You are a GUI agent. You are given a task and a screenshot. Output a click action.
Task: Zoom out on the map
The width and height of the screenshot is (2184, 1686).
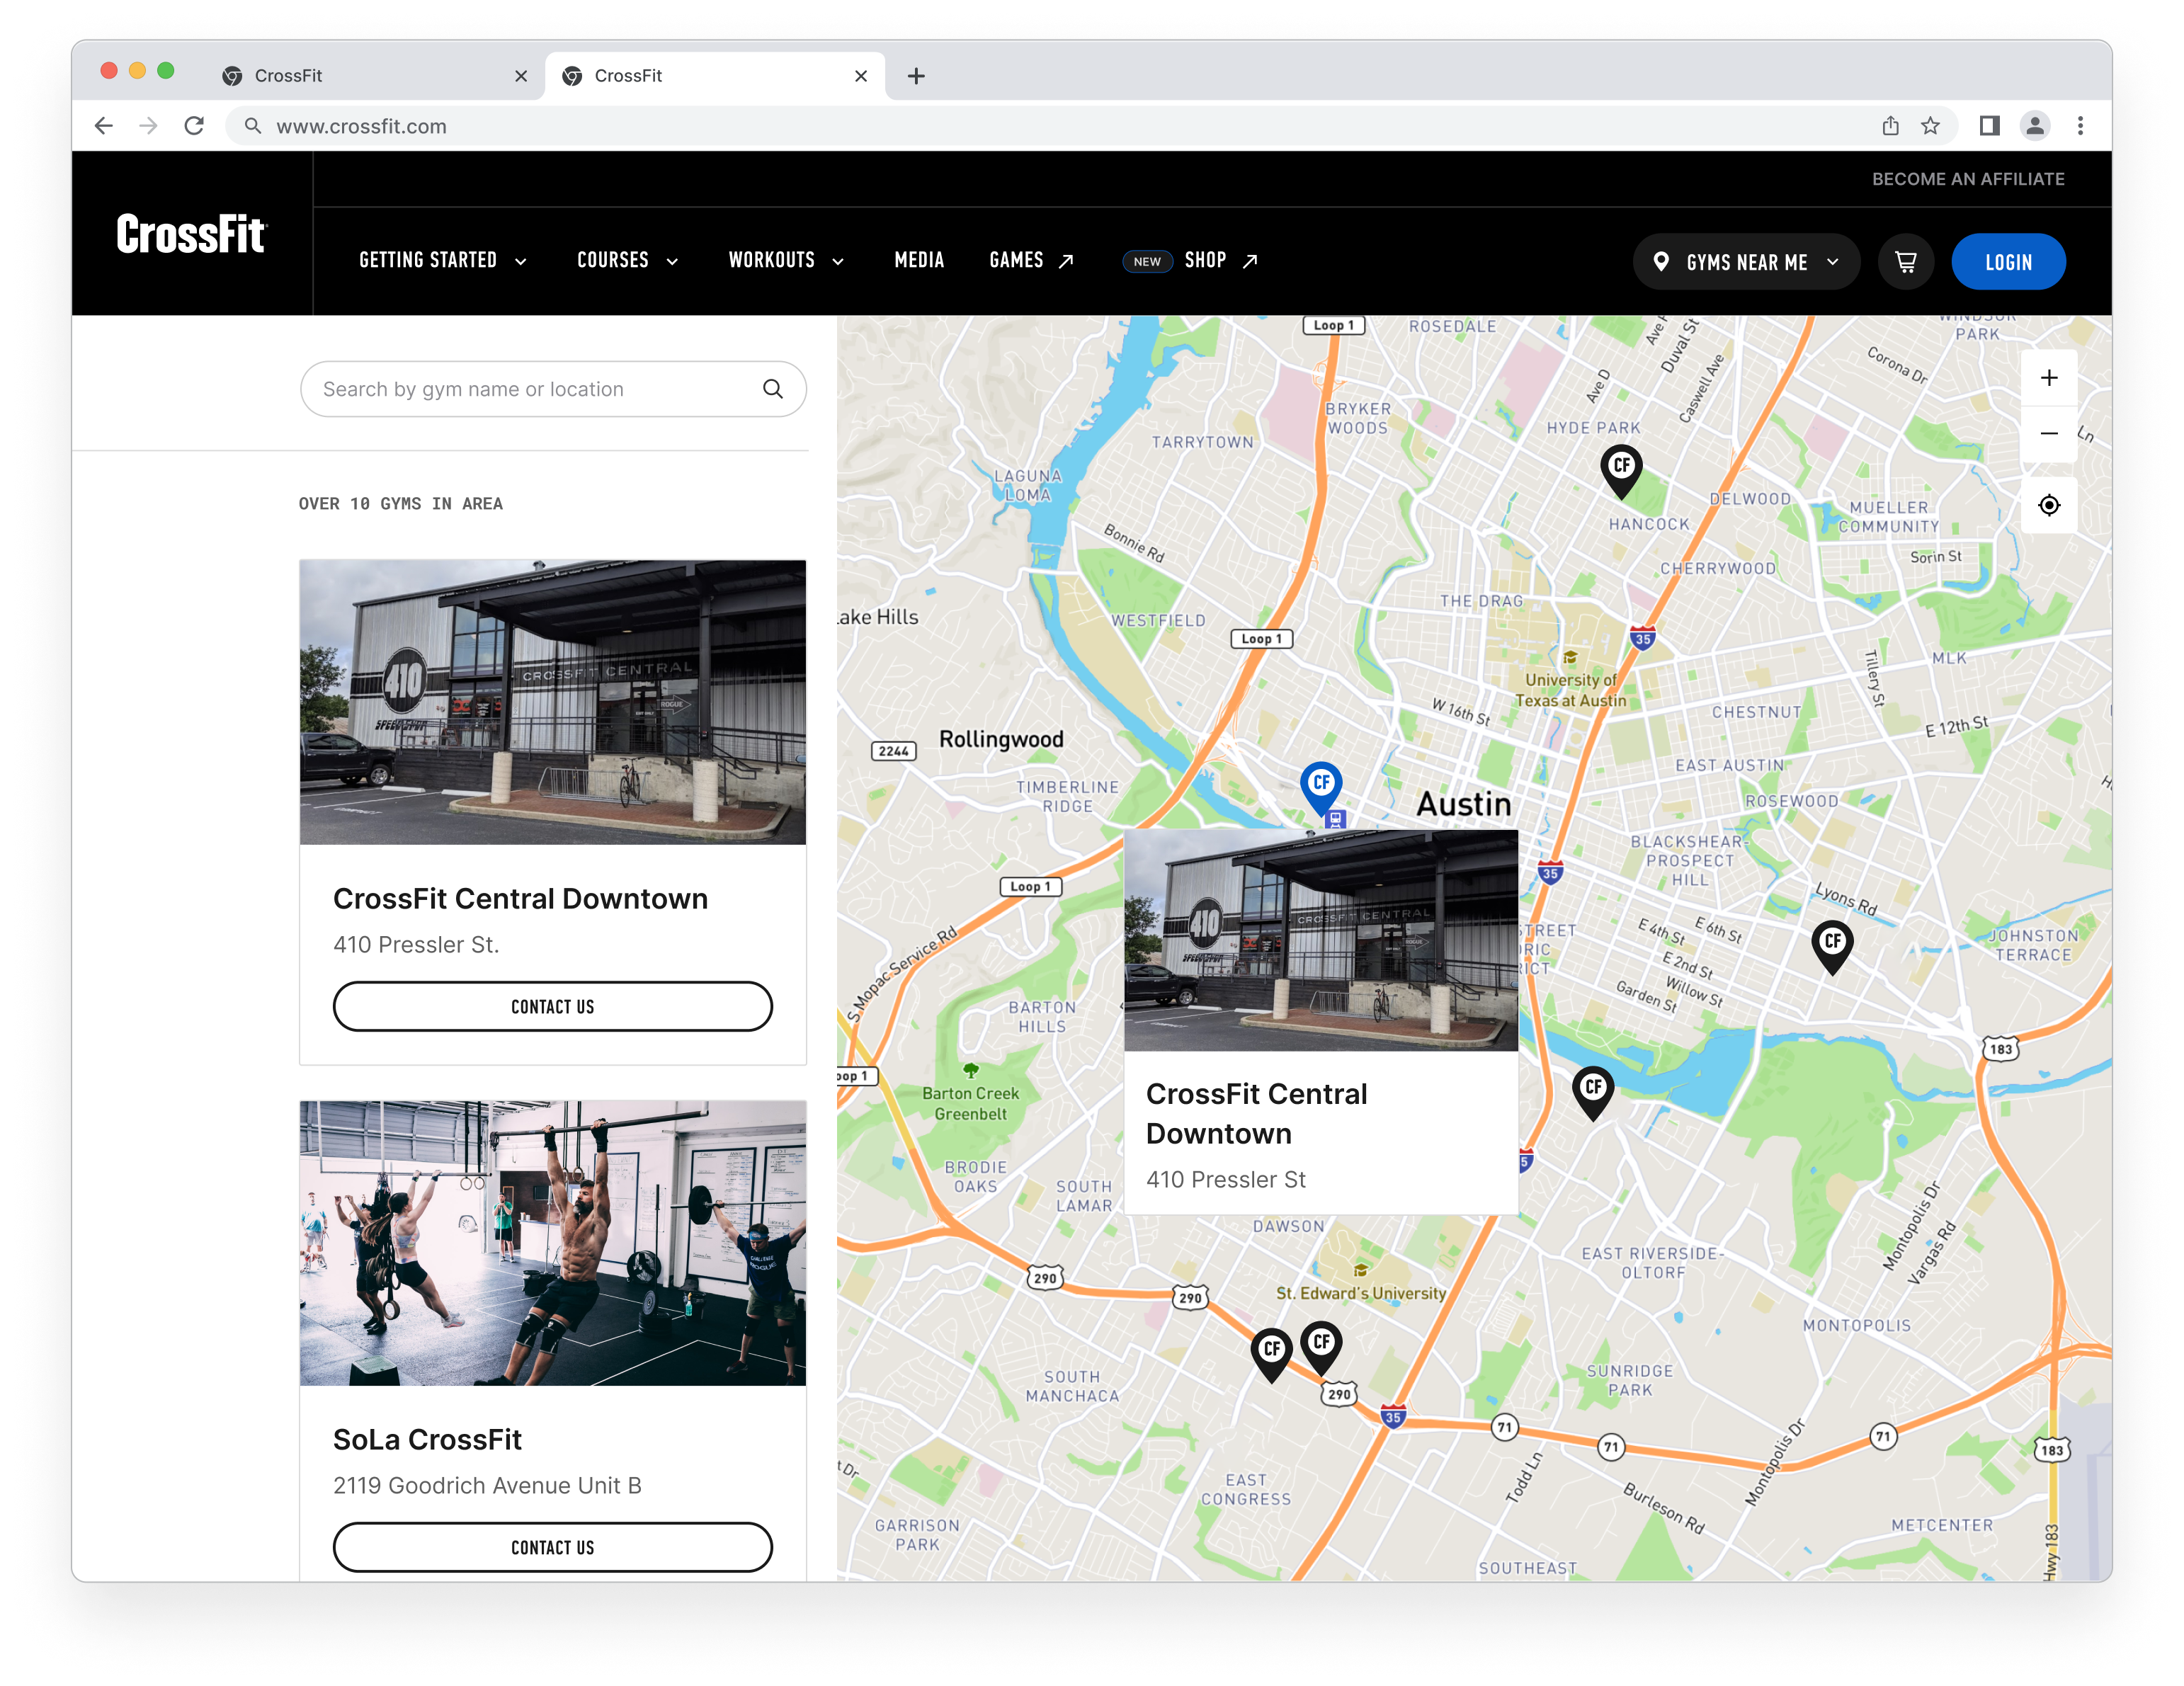point(2049,433)
